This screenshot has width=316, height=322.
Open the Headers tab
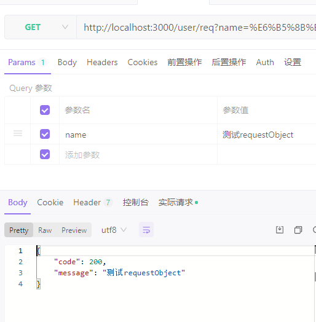coord(102,62)
